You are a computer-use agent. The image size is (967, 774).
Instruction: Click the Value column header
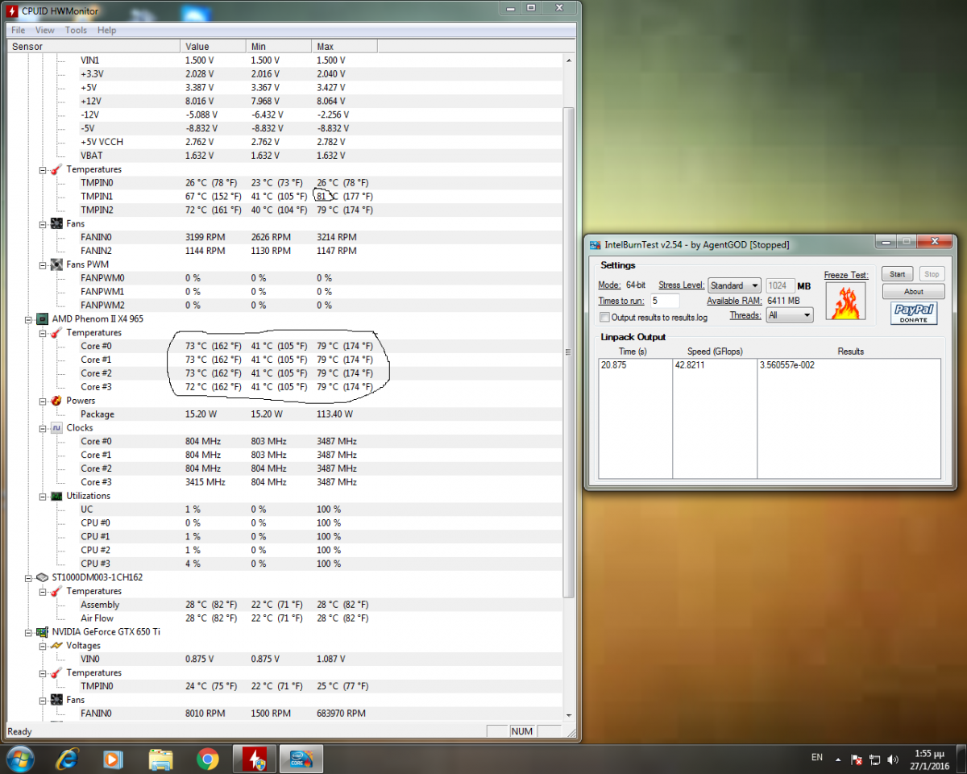pos(213,47)
